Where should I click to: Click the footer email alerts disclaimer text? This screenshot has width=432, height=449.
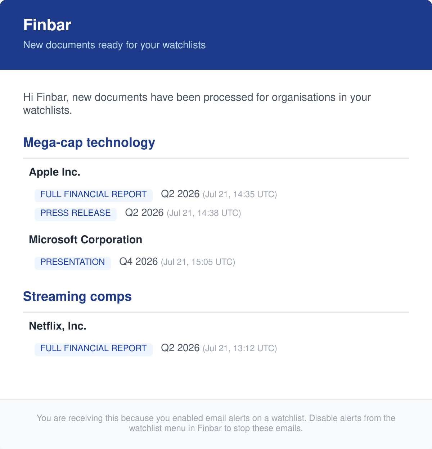click(216, 423)
